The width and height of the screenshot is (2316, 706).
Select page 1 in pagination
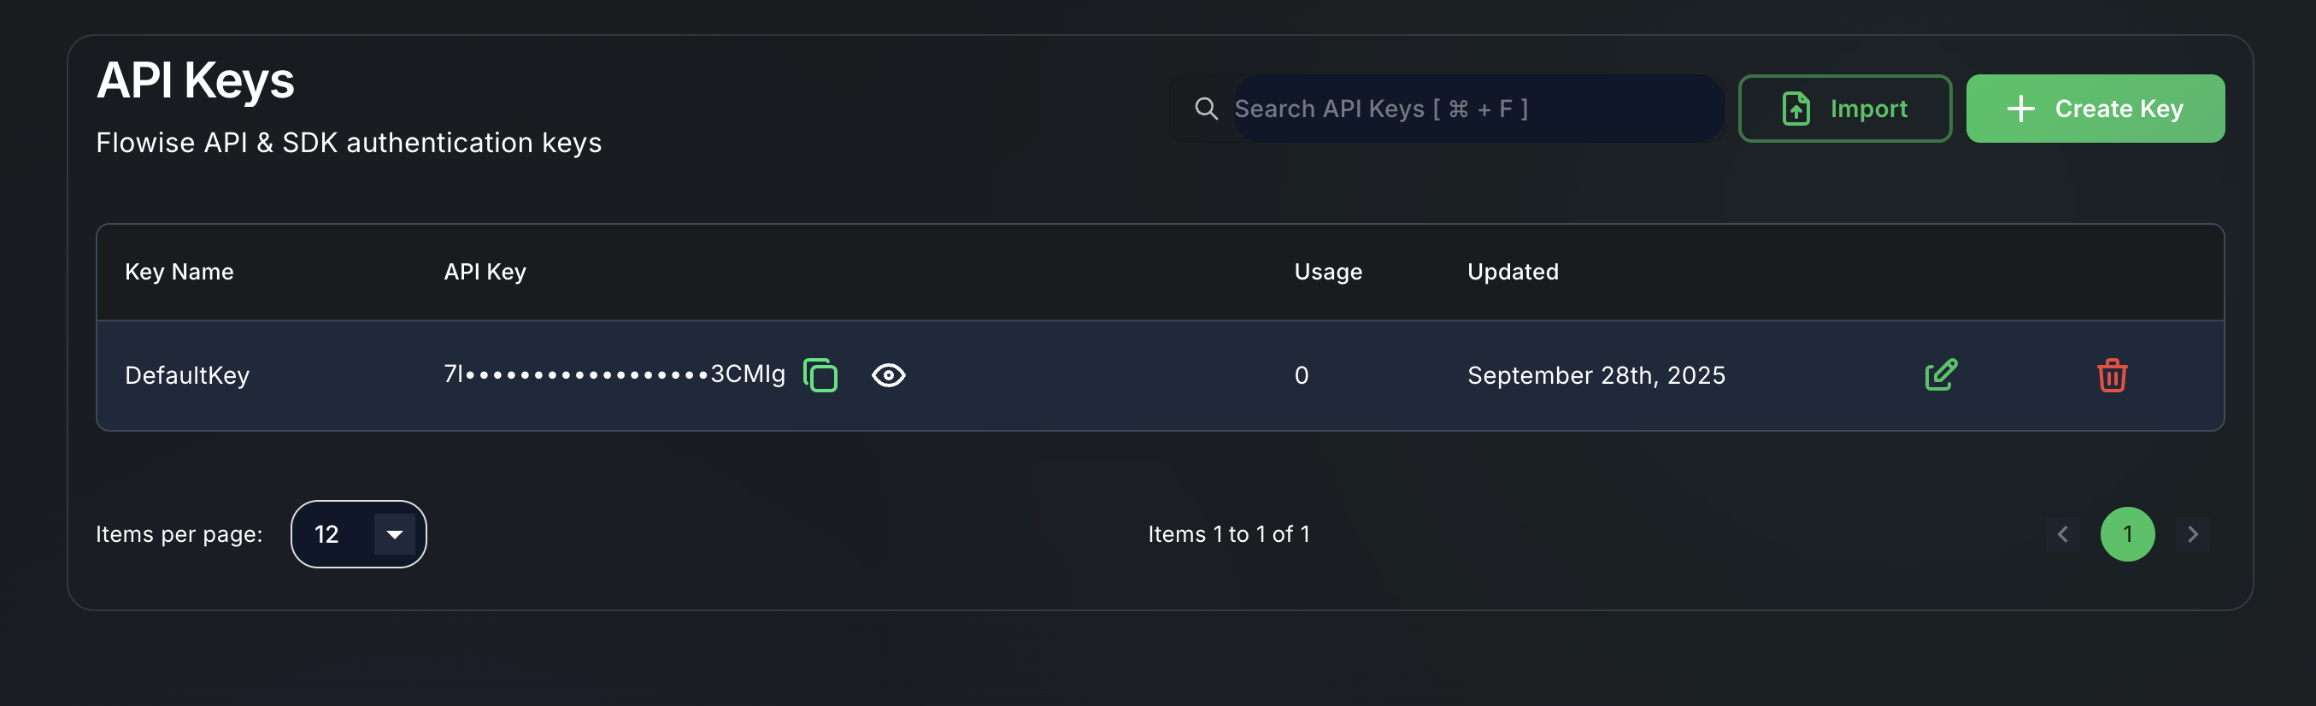(2128, 533)
